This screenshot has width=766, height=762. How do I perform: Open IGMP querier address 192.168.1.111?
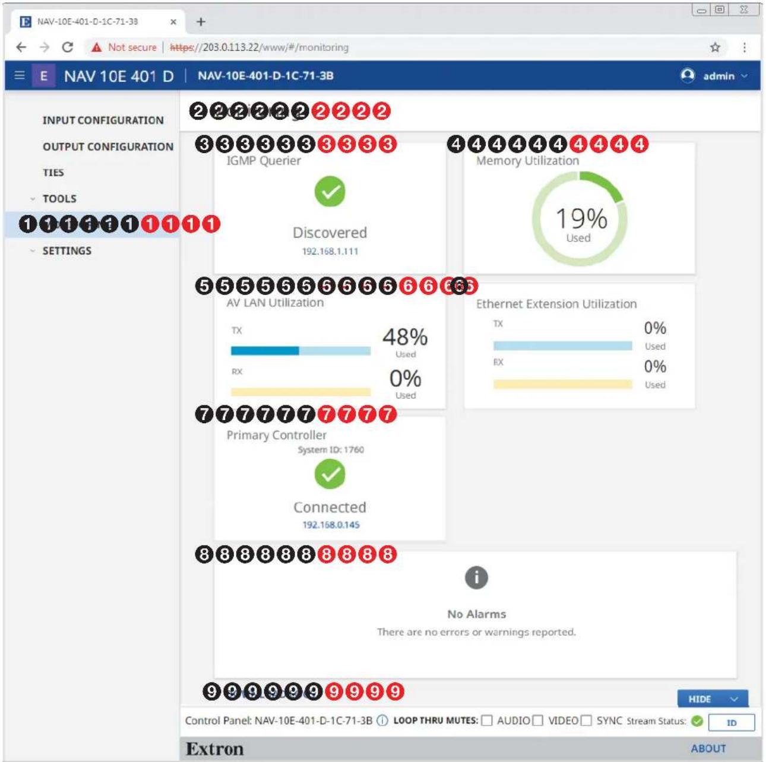[330, 251]
